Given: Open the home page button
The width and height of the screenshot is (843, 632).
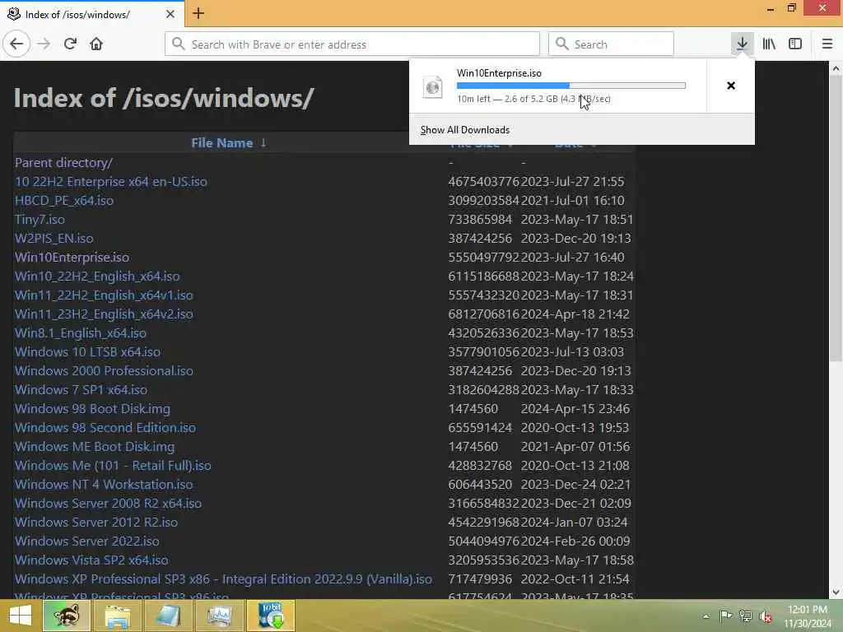Looking at the screenshot, I should click(96, 44).
